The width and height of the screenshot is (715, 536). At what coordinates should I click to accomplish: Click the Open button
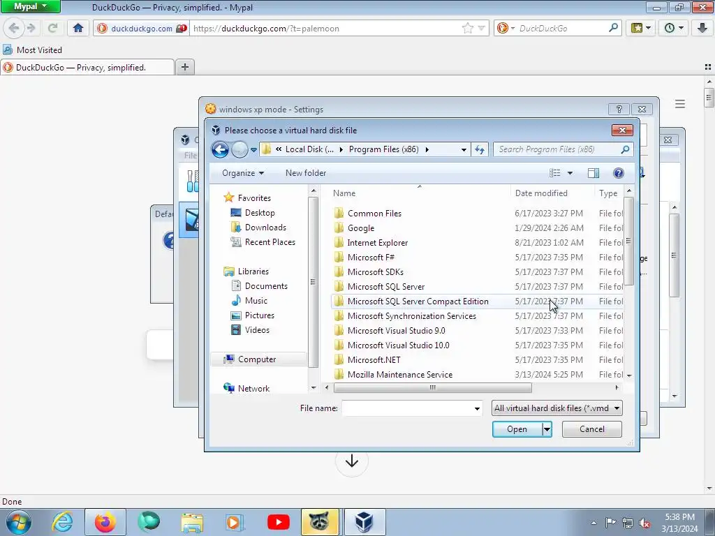517,429
